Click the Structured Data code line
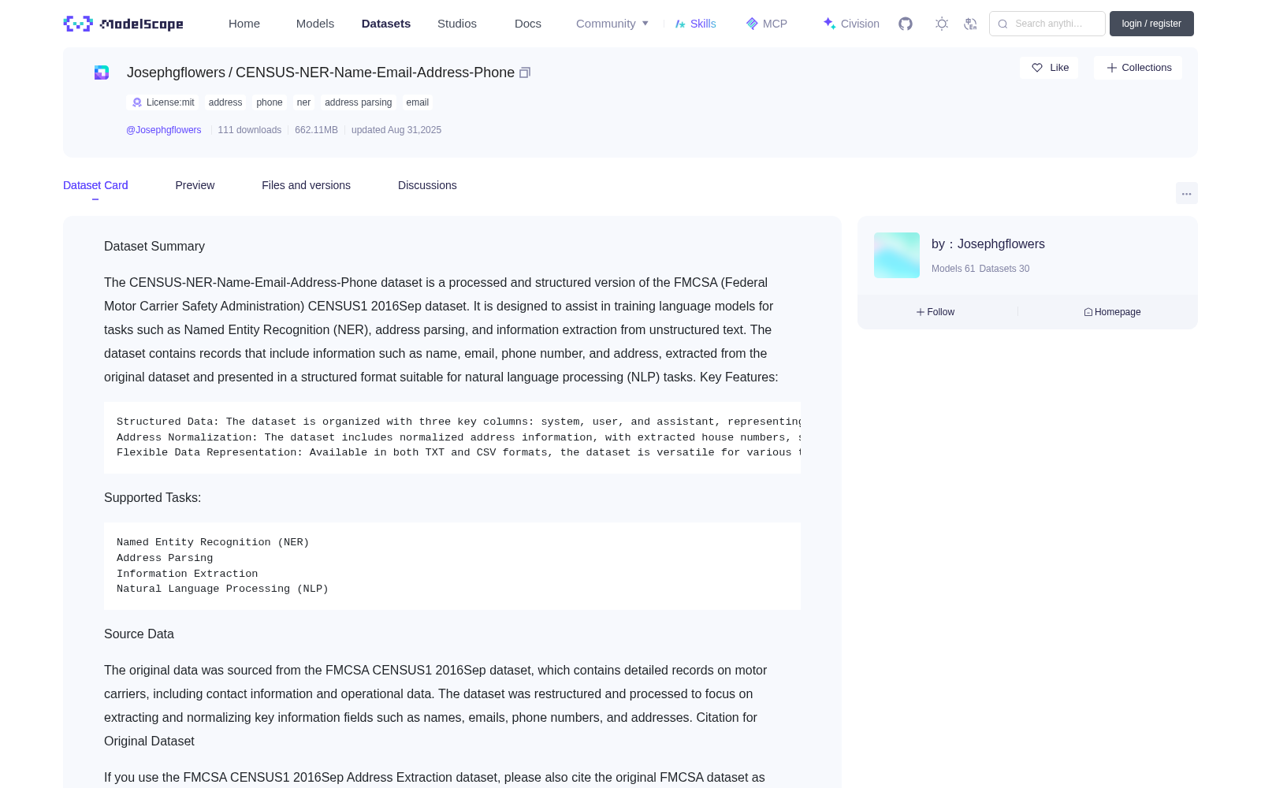The image size is (1261, 788). 459,422
